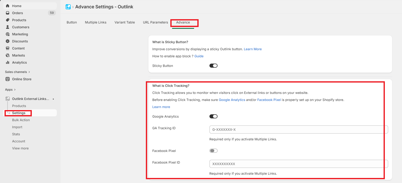Open the Variant Table tab

[125, 22]
